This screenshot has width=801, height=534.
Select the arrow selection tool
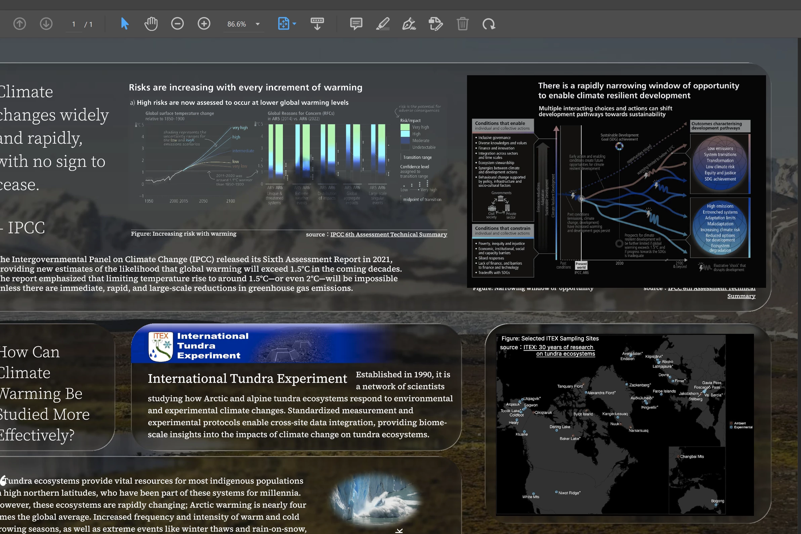click(x=125, y=24)
